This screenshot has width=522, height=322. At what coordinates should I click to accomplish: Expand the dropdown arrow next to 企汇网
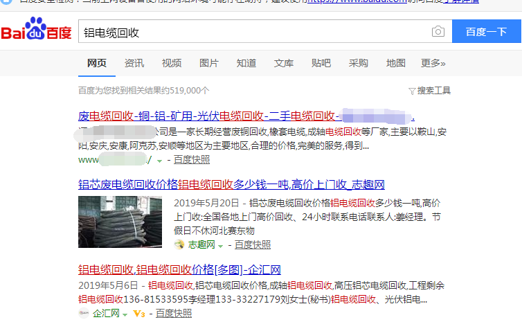coord(125,314)
